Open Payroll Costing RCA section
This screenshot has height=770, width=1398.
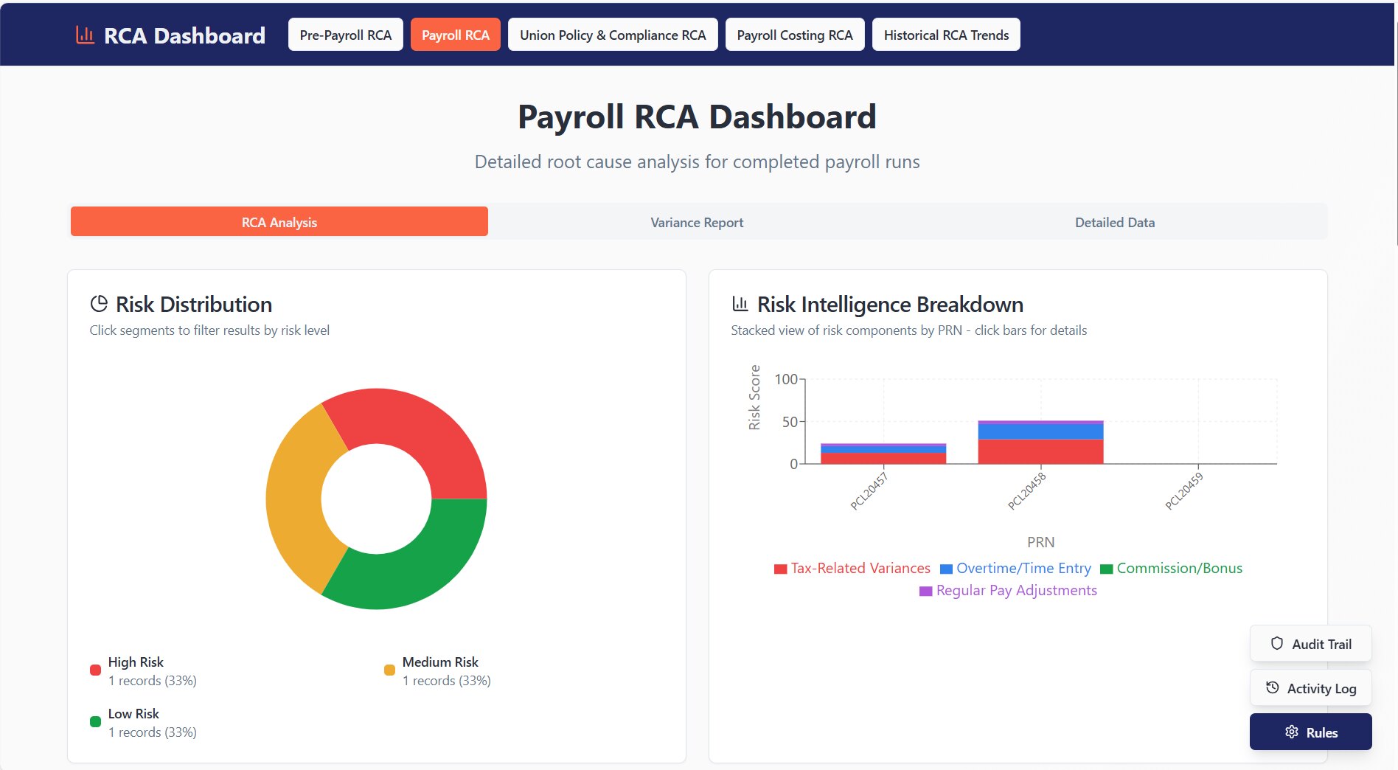click(x=794, y=35)
